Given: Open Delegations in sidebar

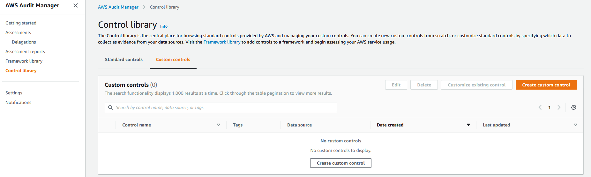Looking at the screenshot, I should 24,42.
